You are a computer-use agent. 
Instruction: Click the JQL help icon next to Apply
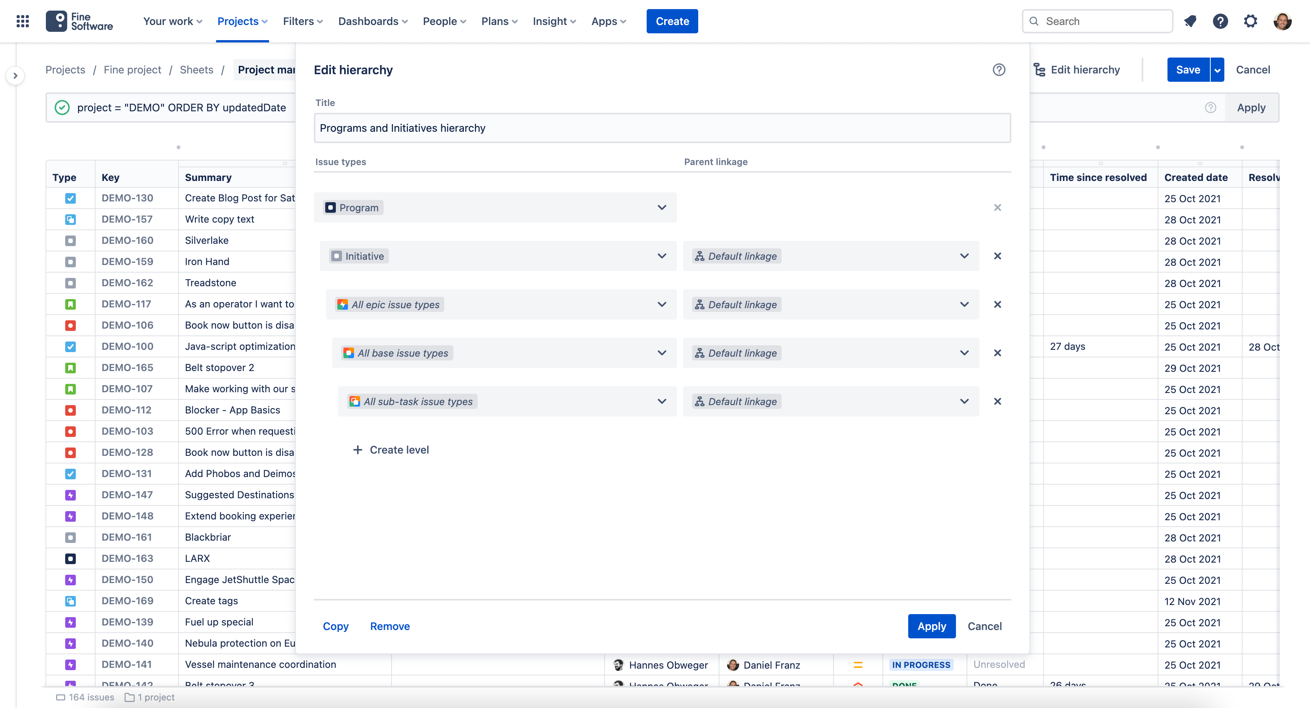(1210, 108)
